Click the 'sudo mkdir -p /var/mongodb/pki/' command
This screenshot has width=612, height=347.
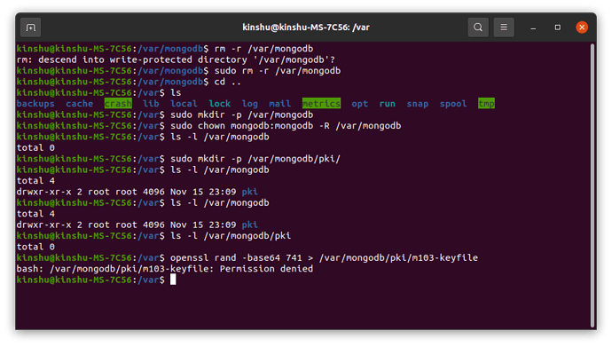click(x=255, y=159)
